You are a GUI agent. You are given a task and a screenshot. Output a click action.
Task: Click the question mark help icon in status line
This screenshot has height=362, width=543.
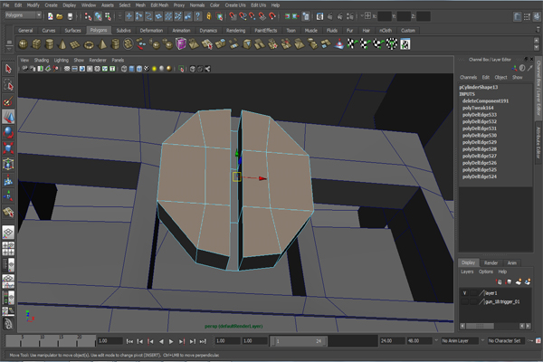point(197,16)
